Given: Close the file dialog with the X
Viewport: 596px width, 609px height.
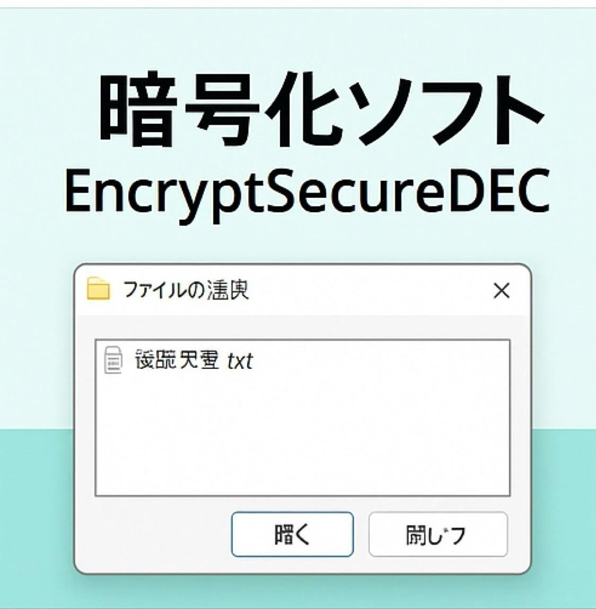Looking at the screenshot, I should [x=501, y=291].
